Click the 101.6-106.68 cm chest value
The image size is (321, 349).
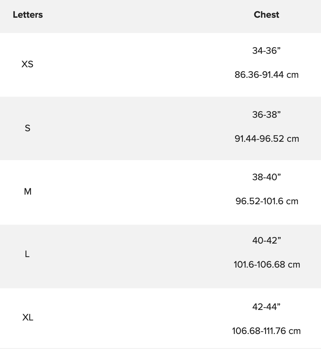(x=267, y=265)
